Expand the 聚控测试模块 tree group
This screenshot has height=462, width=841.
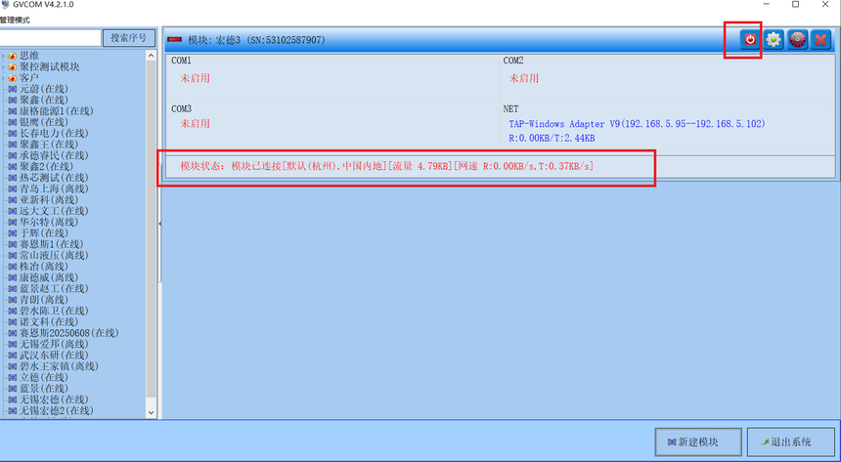(3, 67)
